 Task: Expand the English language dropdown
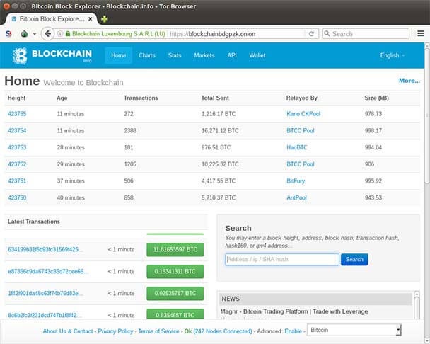coord(392,55)
